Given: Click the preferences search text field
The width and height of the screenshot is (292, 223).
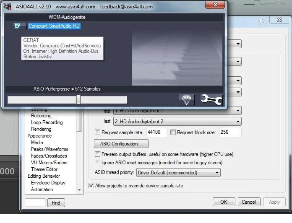Looking at the screenshot, I should (x=35, y=202).
